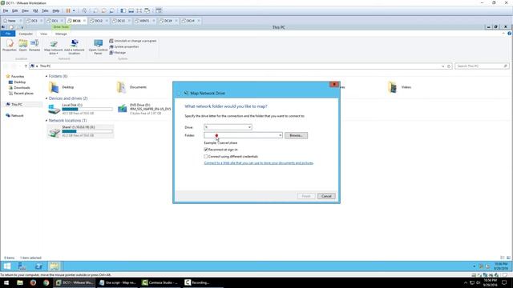Open the VMware Edit menu
Viewport: 513px width, 288px height.
tap(15, 10)
